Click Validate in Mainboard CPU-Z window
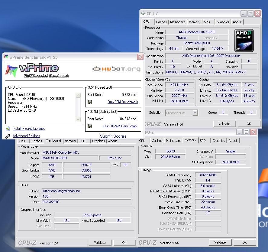Viewport: 268px width, 252px height. point(100,243)
